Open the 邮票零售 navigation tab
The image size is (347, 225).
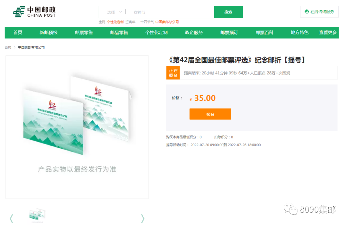[84, 33]
